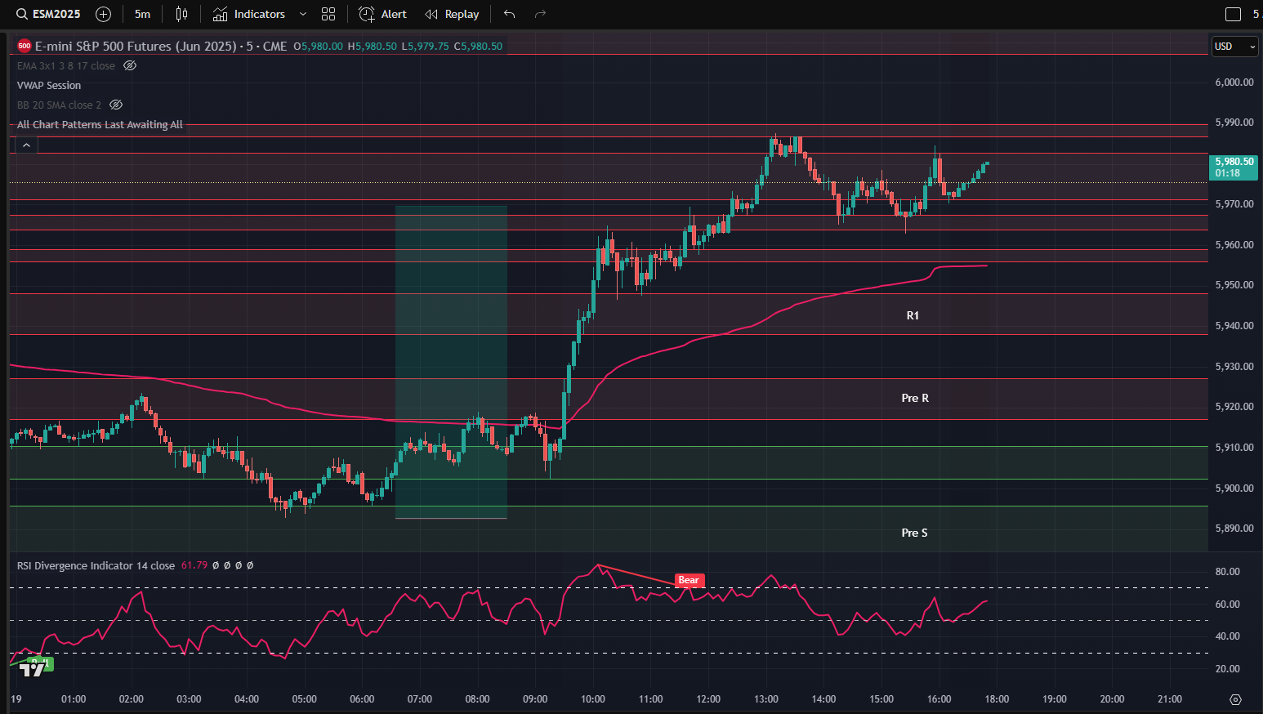Viewport: 1263px width, 714px height.
Task: Redo the chart action
Action: point(540,14)
